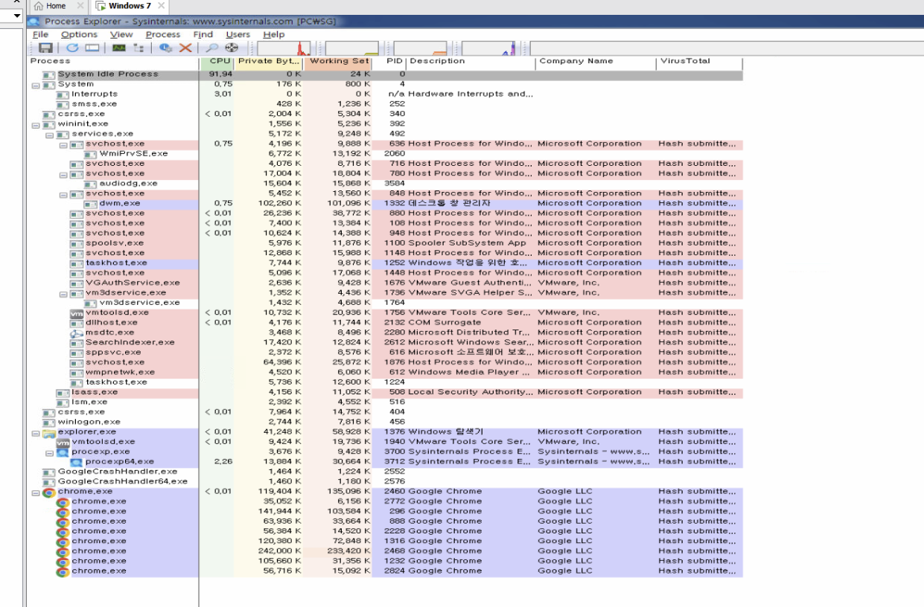Open the View menu
Image resolution: width=924 pixels, height=607 pixels.
tap(121, 34)
